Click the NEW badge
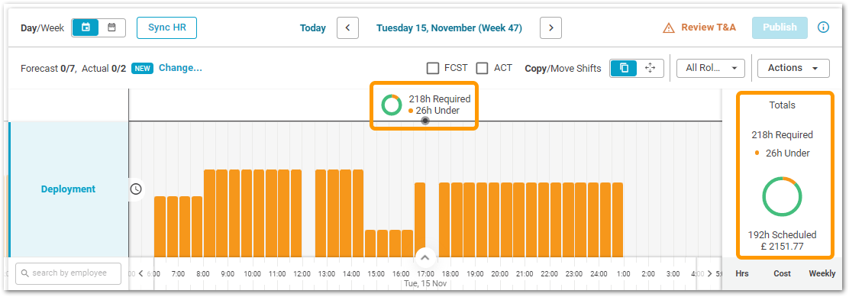The image size is (849, 297). (x=143, y=69)
